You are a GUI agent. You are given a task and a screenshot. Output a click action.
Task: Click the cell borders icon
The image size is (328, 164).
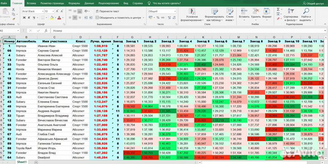pyautogui.click(x=42, y=18)
